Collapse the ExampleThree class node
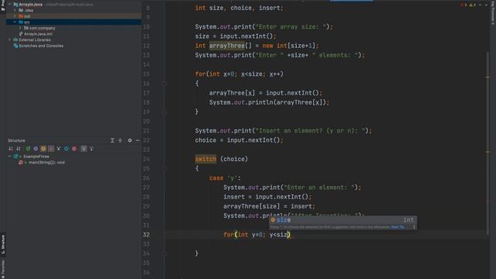The image size is (496, 279). [9, 157]
